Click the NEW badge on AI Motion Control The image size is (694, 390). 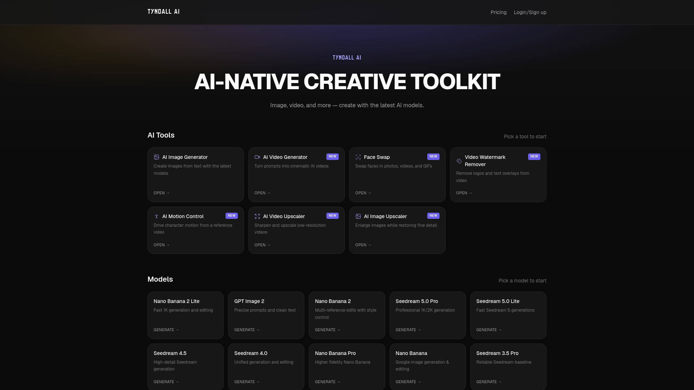232,216
